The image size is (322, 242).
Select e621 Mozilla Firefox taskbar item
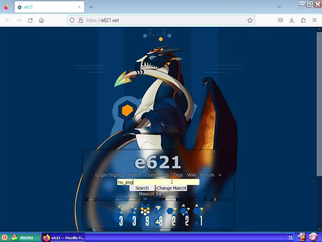pos(63,238)
